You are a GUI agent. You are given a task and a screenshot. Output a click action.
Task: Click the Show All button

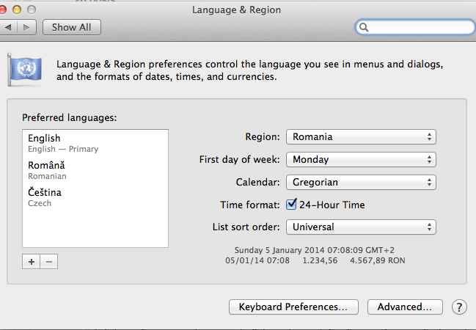click(x=72, y=27)
